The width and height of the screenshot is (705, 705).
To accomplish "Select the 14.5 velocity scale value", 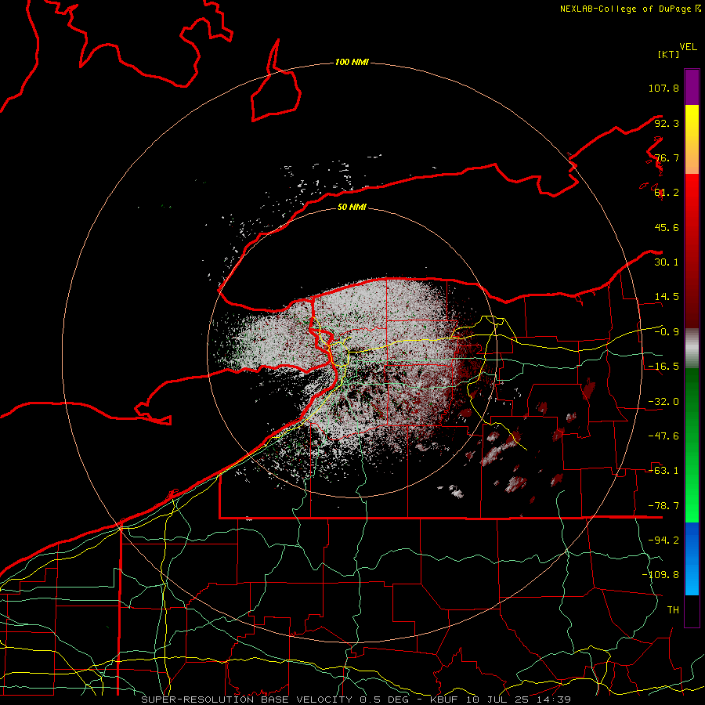I will (667, 297).
